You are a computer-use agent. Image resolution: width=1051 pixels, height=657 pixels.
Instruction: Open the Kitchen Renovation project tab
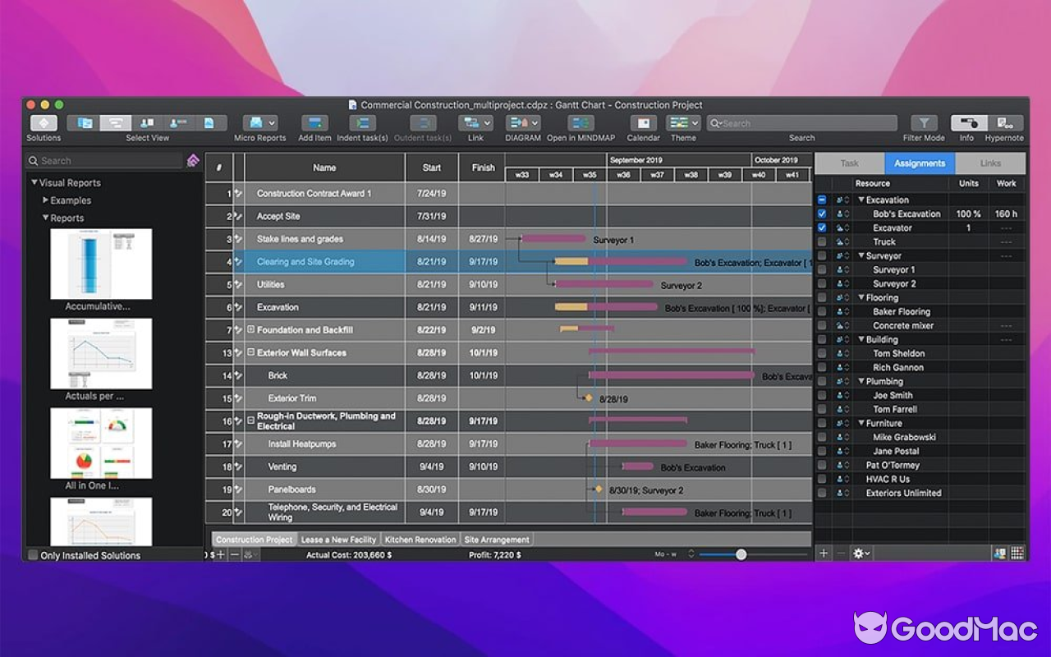click(422, 540)
